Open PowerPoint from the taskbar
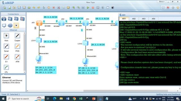This screenshot has width=181, height=101. point(94,98)
